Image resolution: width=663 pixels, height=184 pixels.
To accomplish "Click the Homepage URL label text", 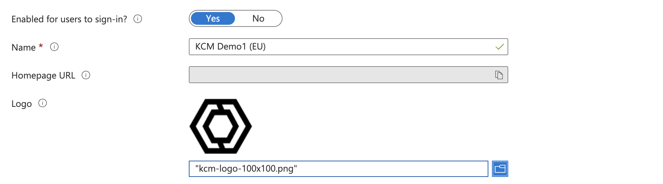I will tap(43, 75).
